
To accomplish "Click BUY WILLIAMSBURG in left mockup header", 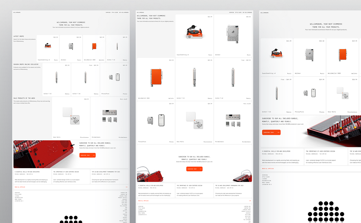I will [124, 12].
